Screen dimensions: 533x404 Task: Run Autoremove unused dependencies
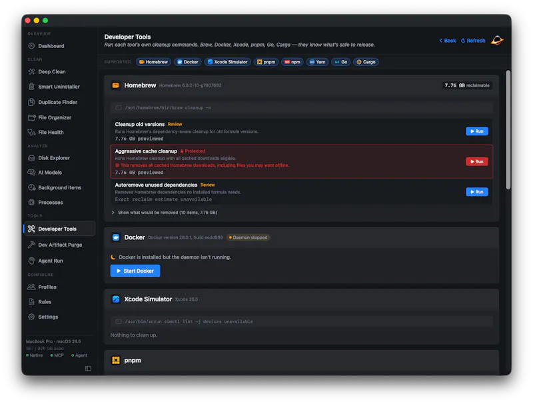click(476, 192)
